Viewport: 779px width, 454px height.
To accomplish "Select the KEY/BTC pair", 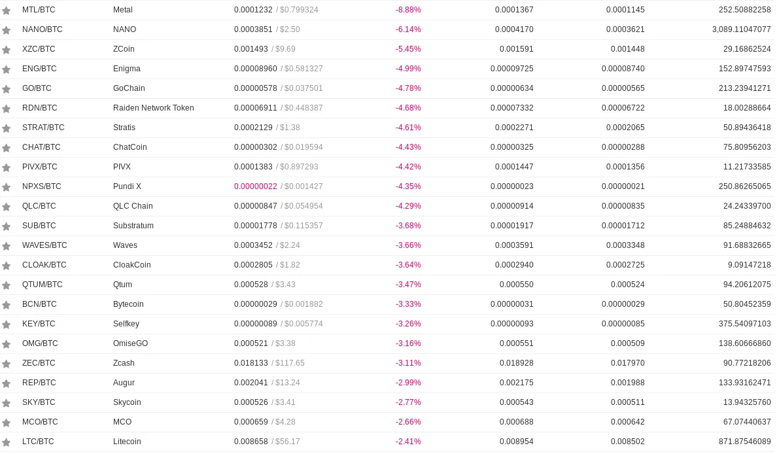I will [x=39, y=324].
